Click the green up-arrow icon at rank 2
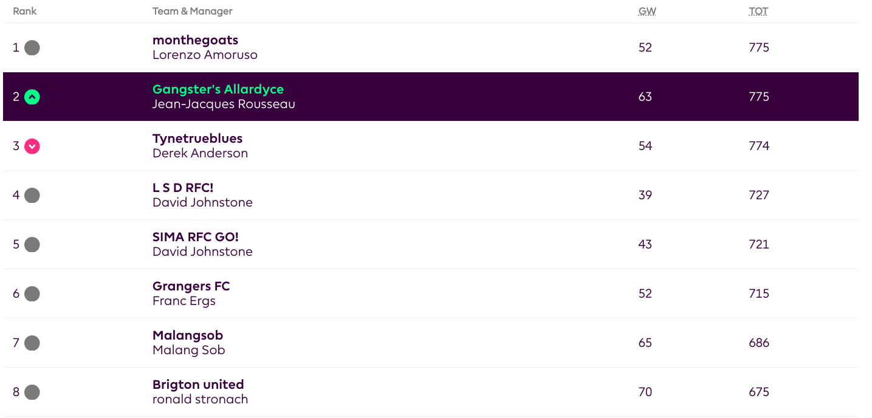The image size is (872, 418). pos(32,97)
